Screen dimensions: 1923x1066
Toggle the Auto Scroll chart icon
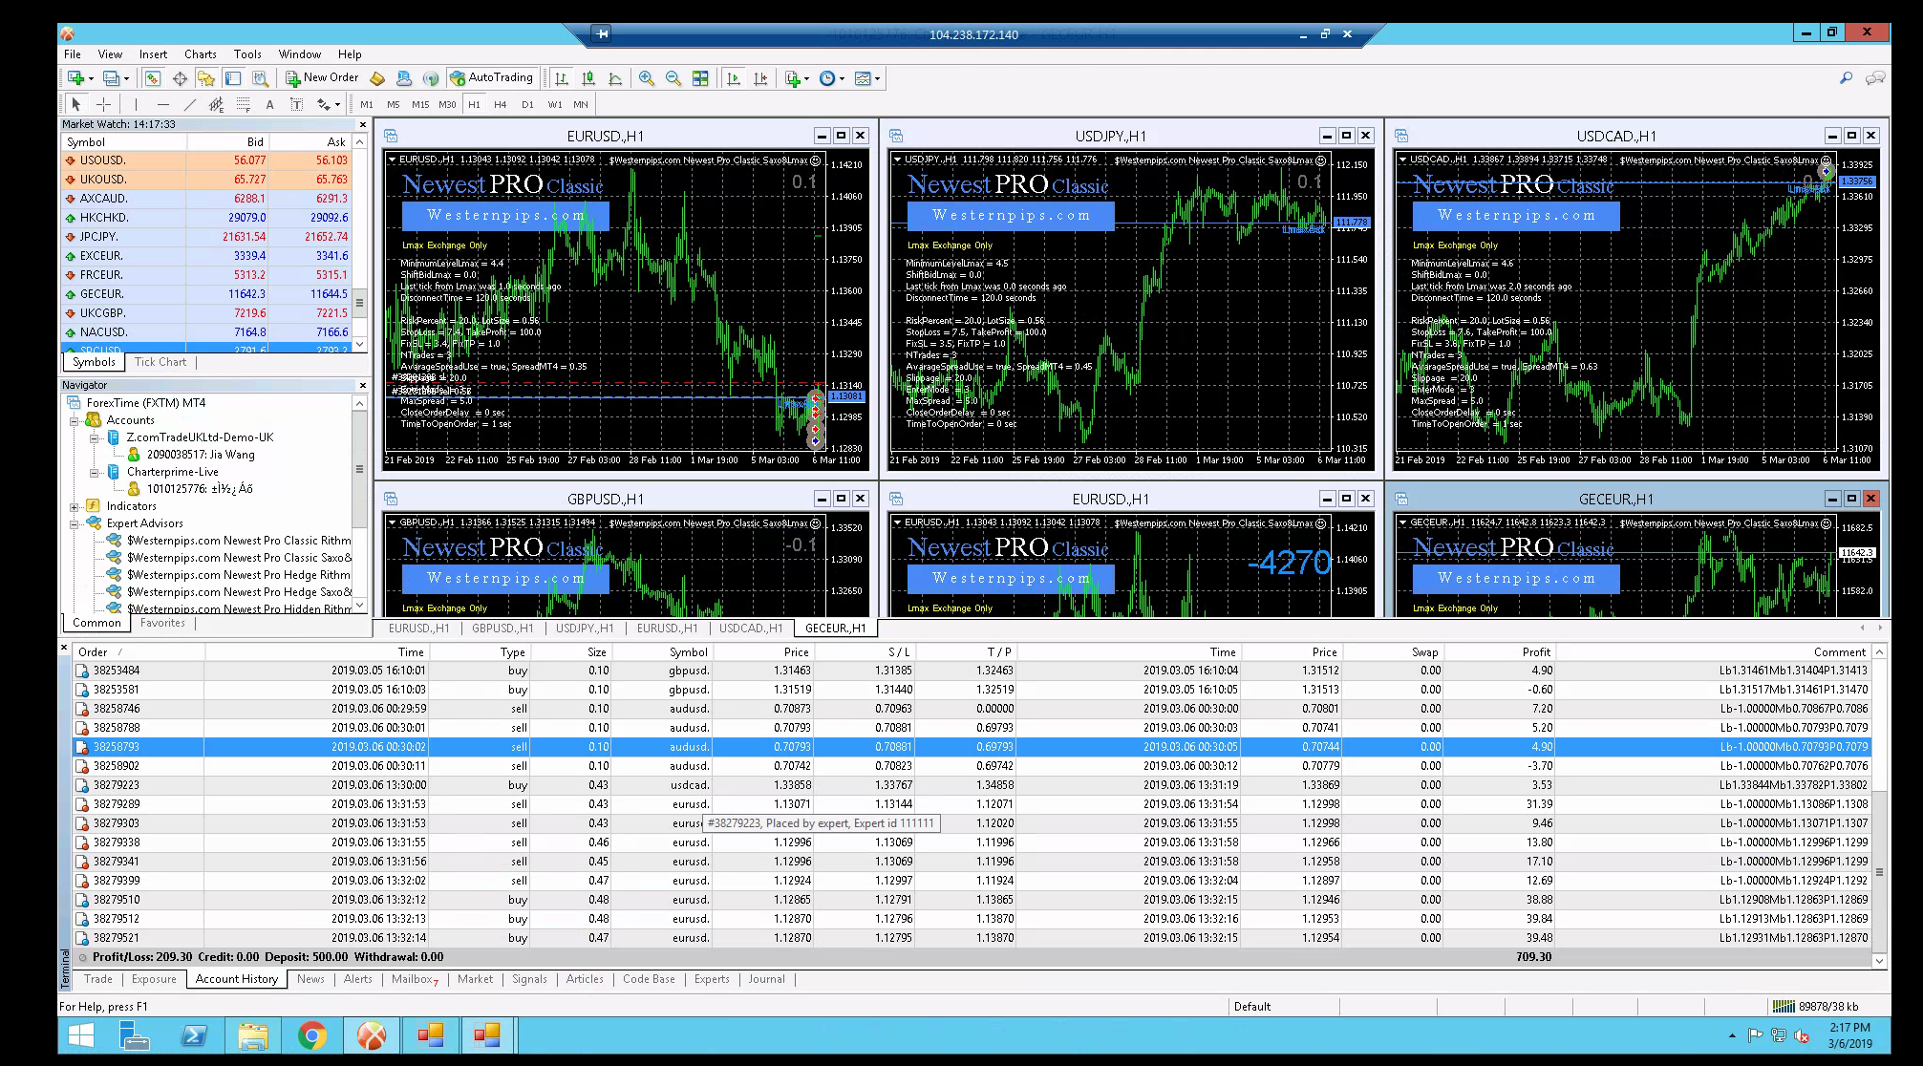pyautogui.click(x=734, y=78)
